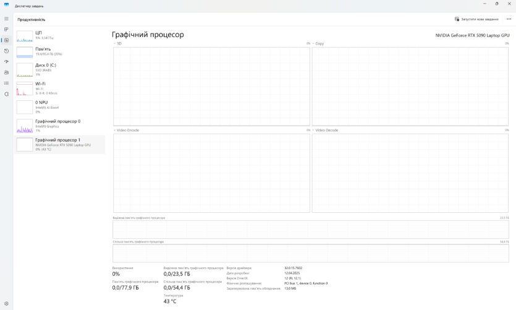Click Графічний процесор 0 mini graph thumbnail

(x=25, y=126)
